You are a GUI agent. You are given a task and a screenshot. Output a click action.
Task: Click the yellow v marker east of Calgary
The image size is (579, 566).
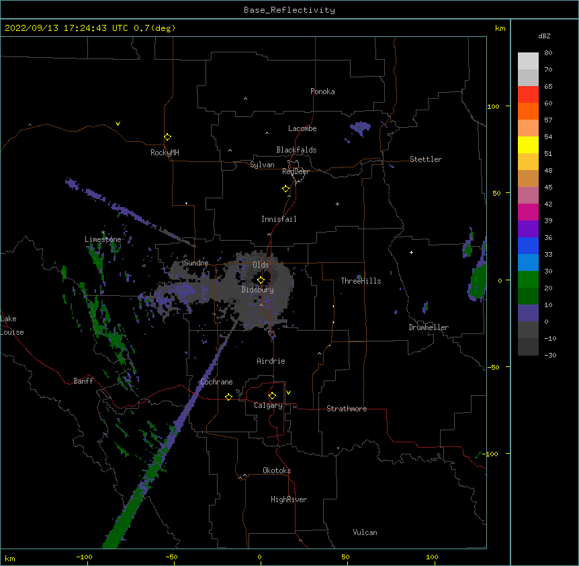[x=288, y=393]
